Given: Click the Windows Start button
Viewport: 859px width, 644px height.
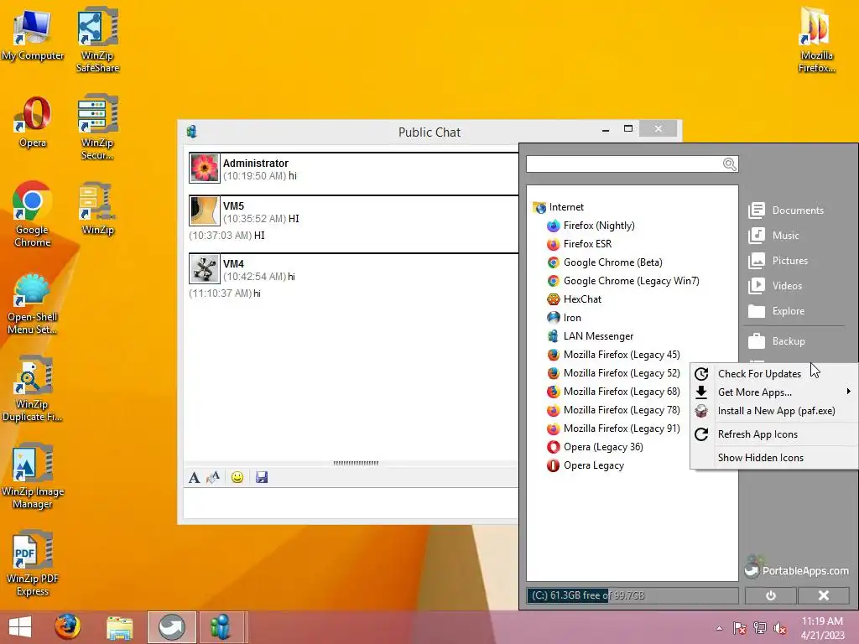Looking at the screenshot, I should (20, 627).
